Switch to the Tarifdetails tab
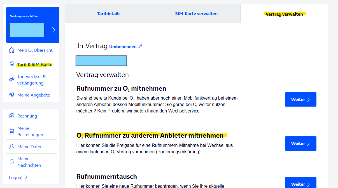Image resolution: width=338 pixels, height=188 pixels. click(109, 13)
